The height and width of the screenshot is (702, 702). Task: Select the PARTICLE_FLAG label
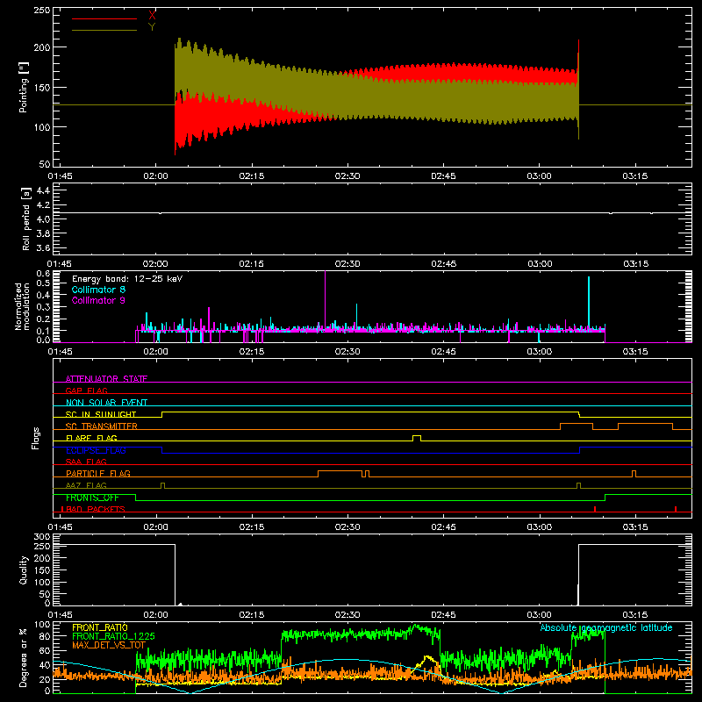click(x=98, y=473)
